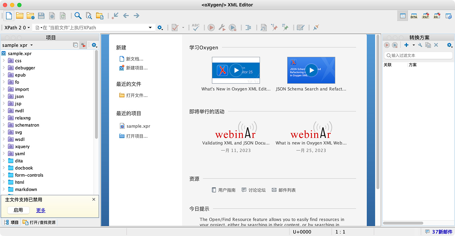This screenshot has height=236, width=455.
Task: Click Collapse All in Project panel
Action: pyautogui.click(x=76, y=45)
